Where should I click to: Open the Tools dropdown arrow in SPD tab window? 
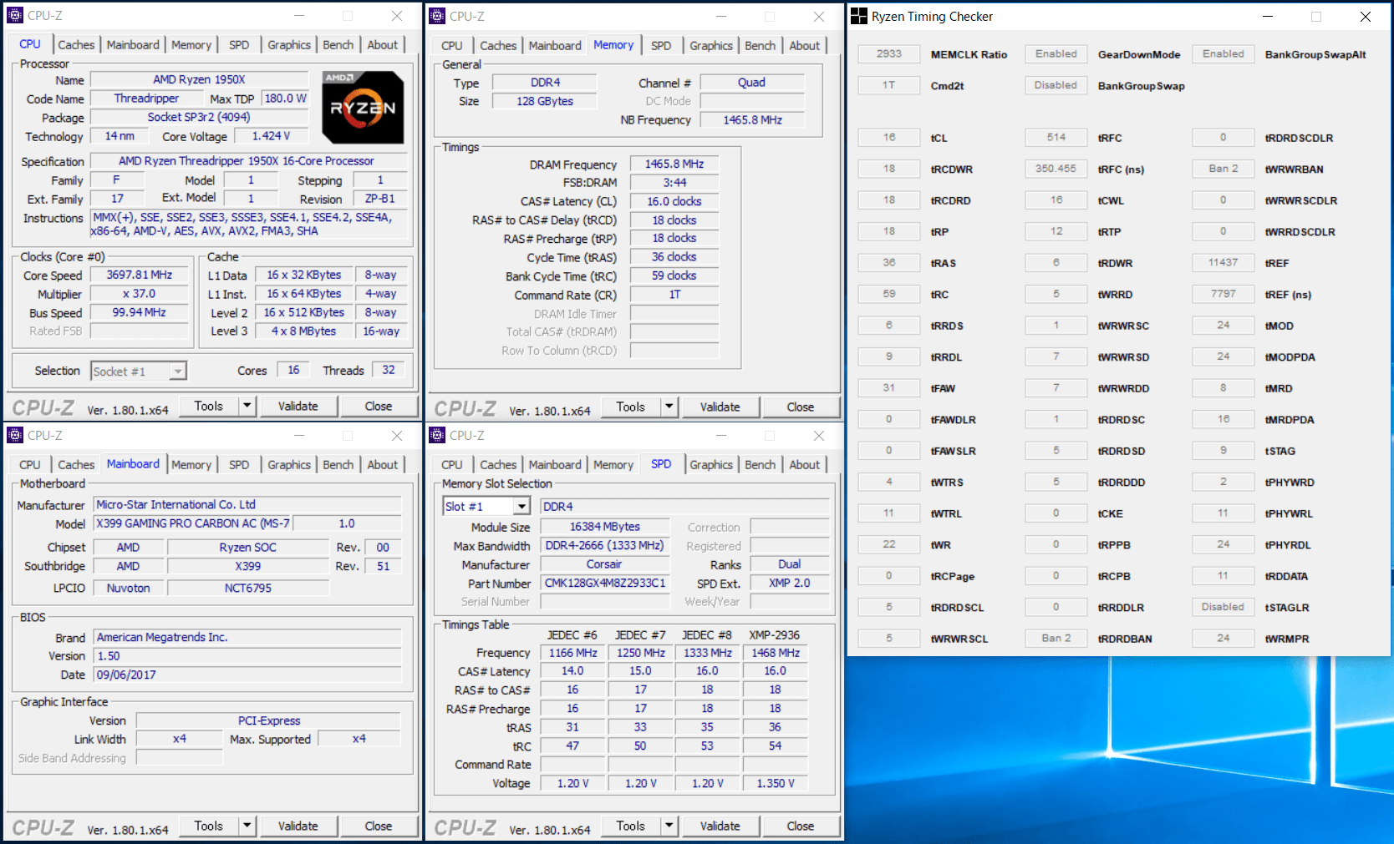click(x=669, y=826)
